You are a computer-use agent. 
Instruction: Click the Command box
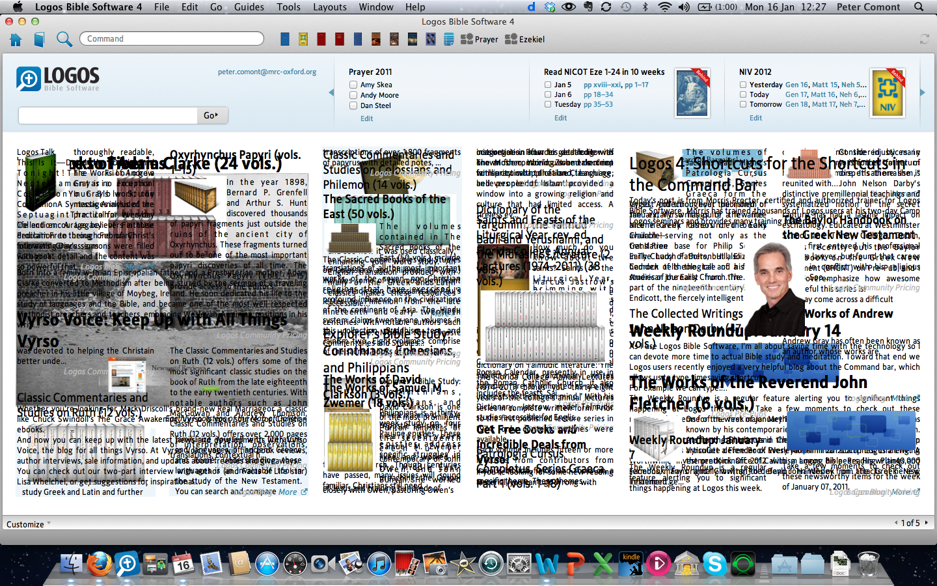(171, 38)
